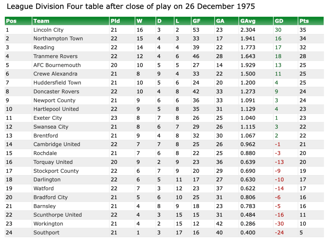This screenshot has height=241, width=328.
Task: Click the GA column header
Action: click(x=220, y=21)
